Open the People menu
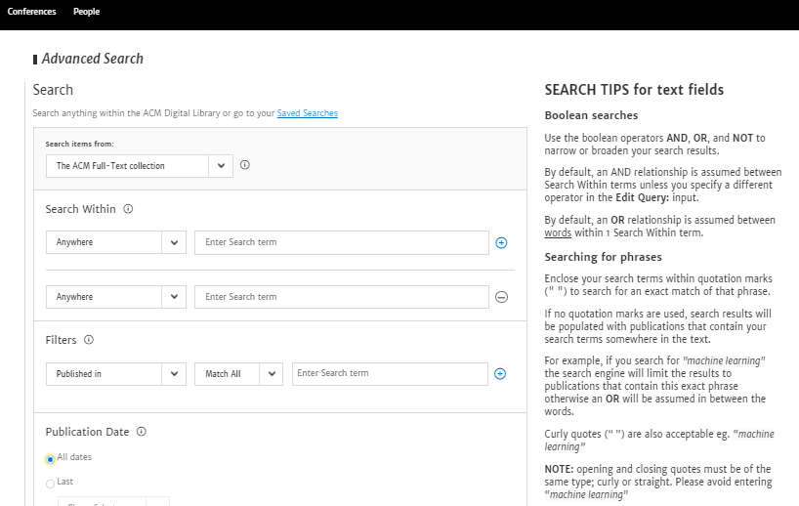The width and height of the screenshot is (799, 506). click(86, 12)
